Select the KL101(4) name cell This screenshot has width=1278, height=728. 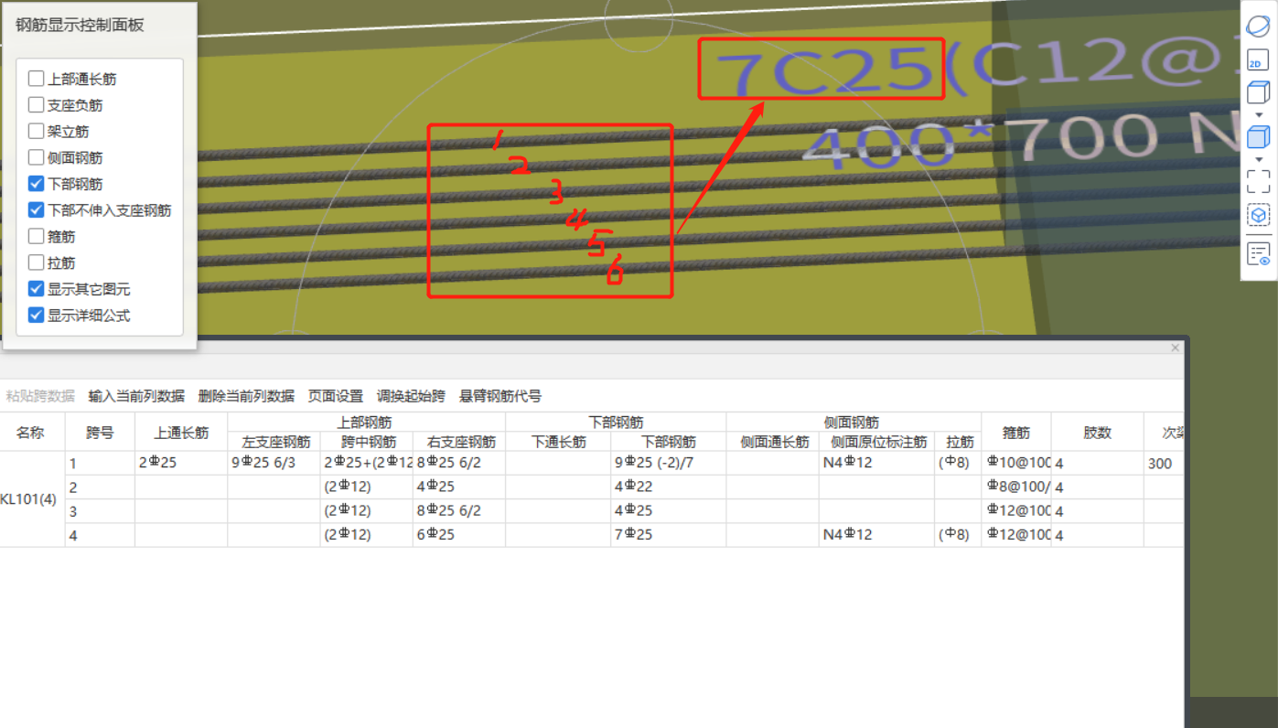[30, 499]
